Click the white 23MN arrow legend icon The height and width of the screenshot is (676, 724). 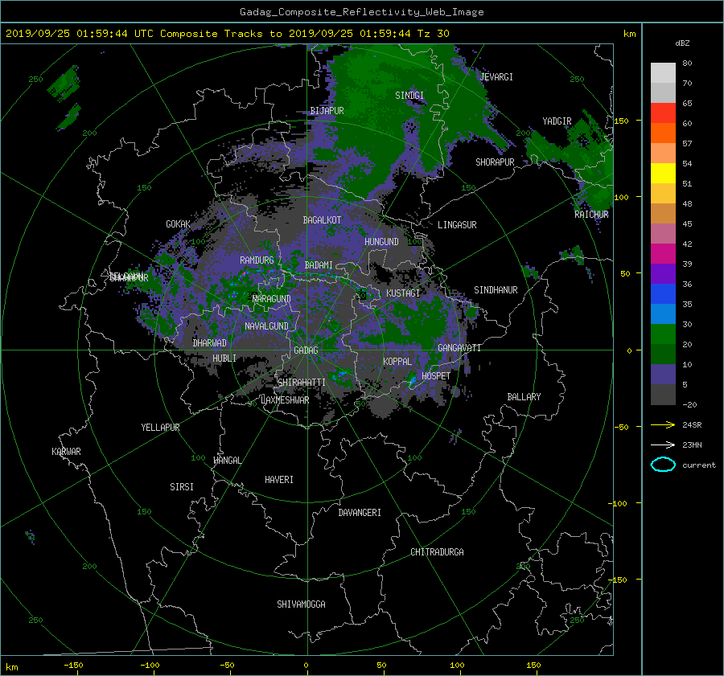tap(663, 445)
